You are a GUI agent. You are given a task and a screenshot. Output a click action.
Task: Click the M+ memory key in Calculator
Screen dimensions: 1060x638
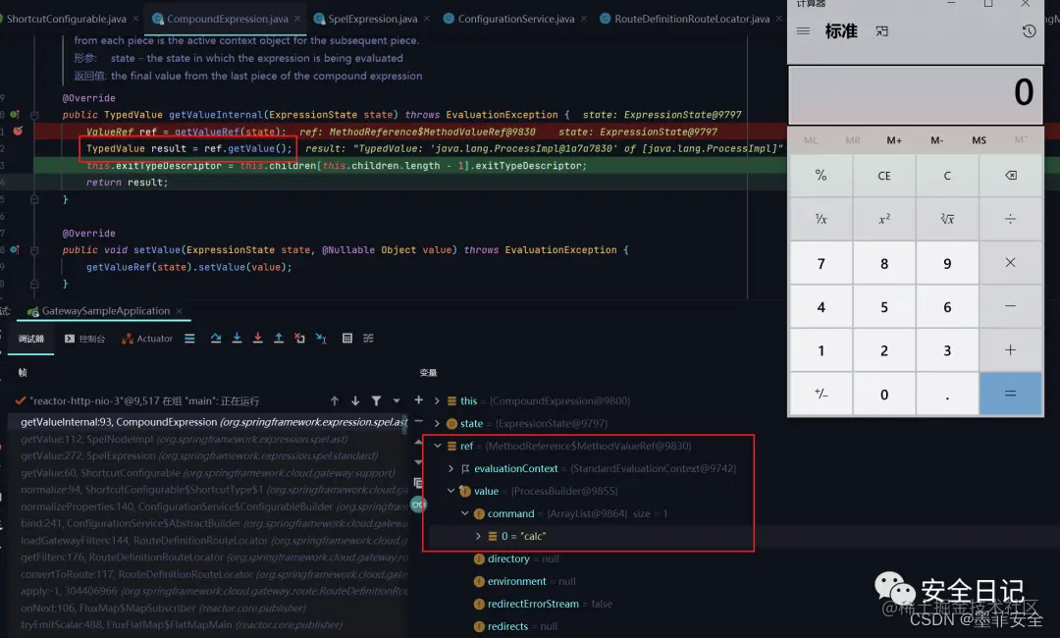click(894, 140)
